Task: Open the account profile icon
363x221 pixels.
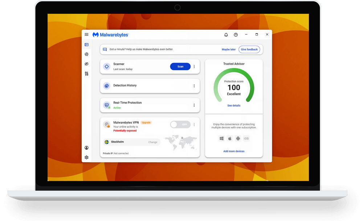Action: point(86,148)
